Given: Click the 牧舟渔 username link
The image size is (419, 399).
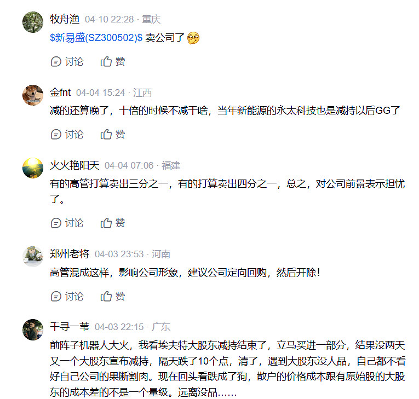Looking at the screenshot, I should pyautogui.click(x=65, y=19).
